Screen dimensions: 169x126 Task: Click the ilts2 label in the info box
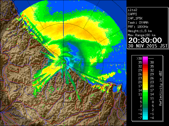133,10
